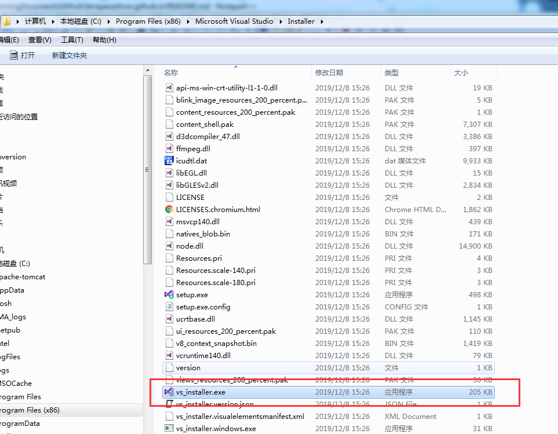This screenshot has height=434, width=558.
Task: Select the file name content_resources_200_percent.pak
Action: click(x=236, y=112)
